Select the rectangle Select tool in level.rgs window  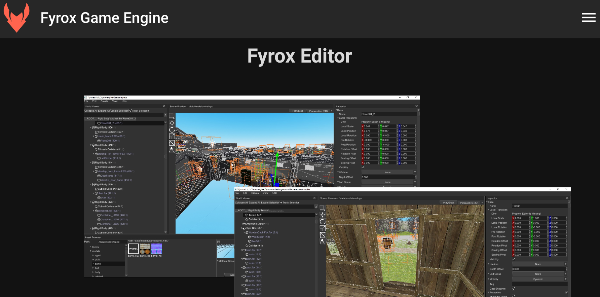[323, 208]
